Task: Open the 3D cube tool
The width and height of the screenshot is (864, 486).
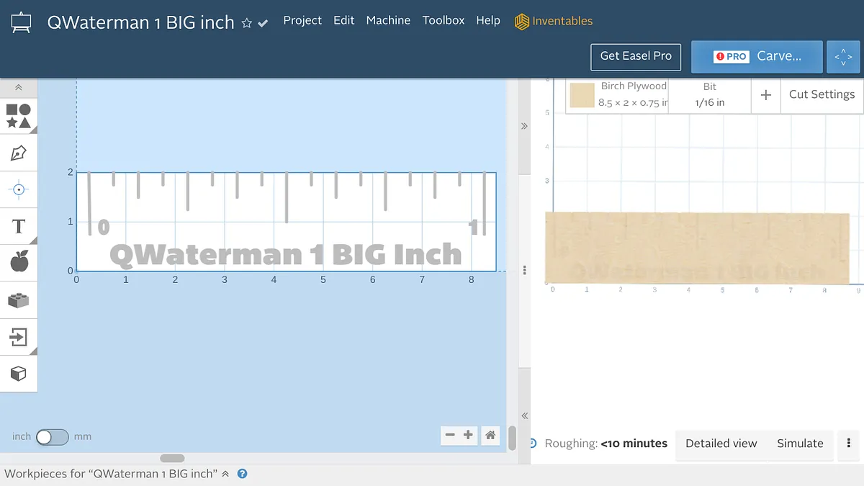Action: (x=18, y=374)
